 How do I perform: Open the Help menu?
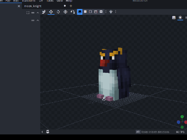click(x=69, y=1)
